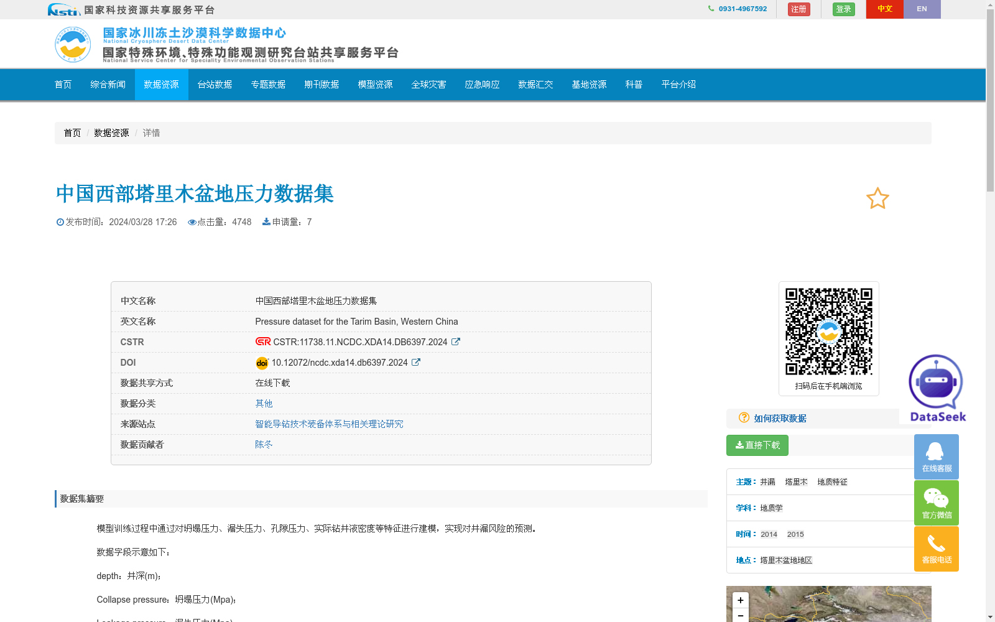Open 模型资源 menu item

[375, 85]
